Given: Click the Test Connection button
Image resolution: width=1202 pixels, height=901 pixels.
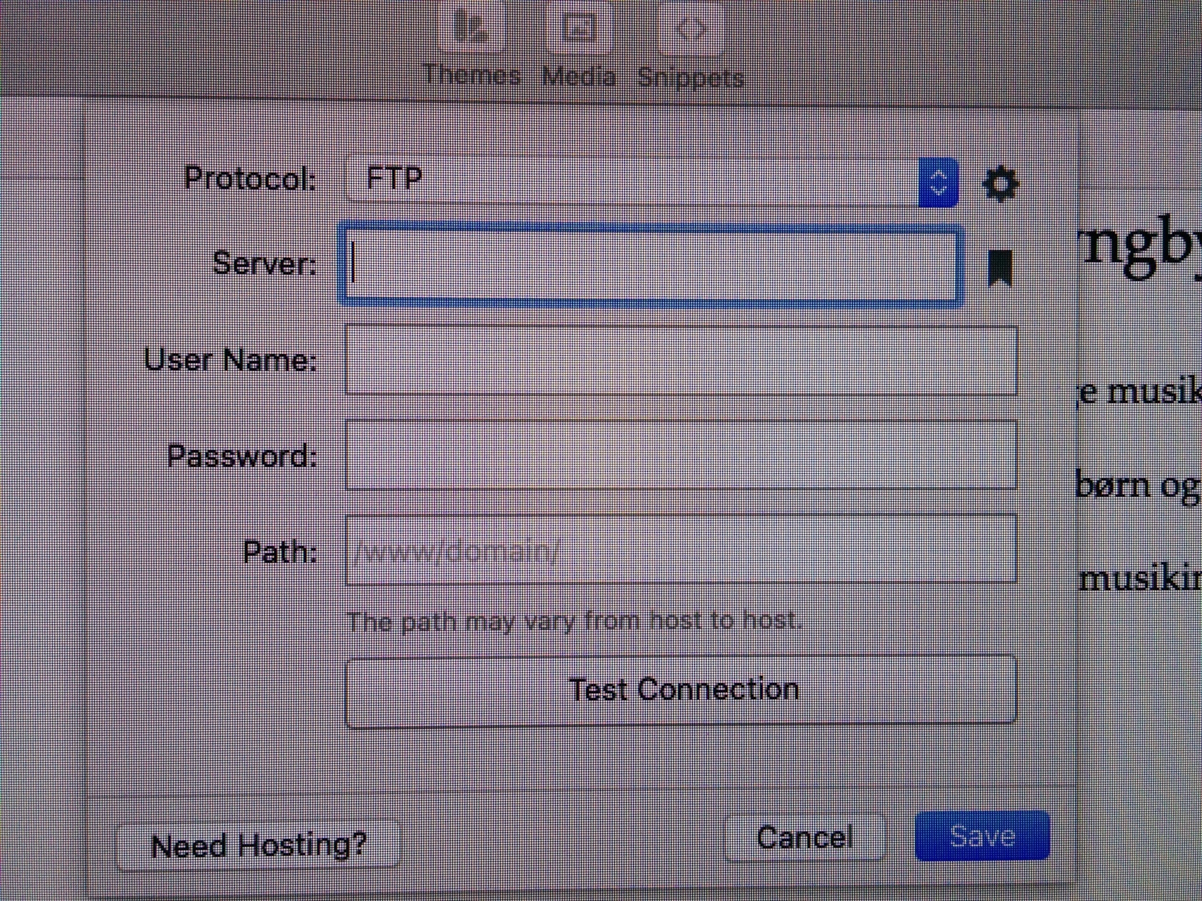Looking at the screenshot, I should 681,690.
